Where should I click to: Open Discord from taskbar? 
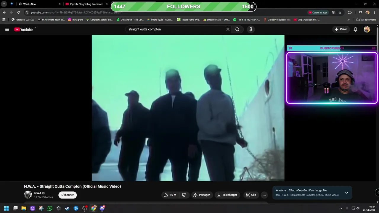coord(102,208)
